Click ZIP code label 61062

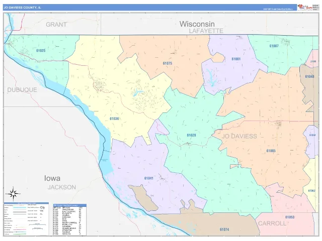(312, 191)
